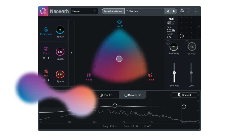Expand the advanced engine panel arrow
The height and width of the screenshot is (137, 239).
pyautogui.click(x=71, y=53)
